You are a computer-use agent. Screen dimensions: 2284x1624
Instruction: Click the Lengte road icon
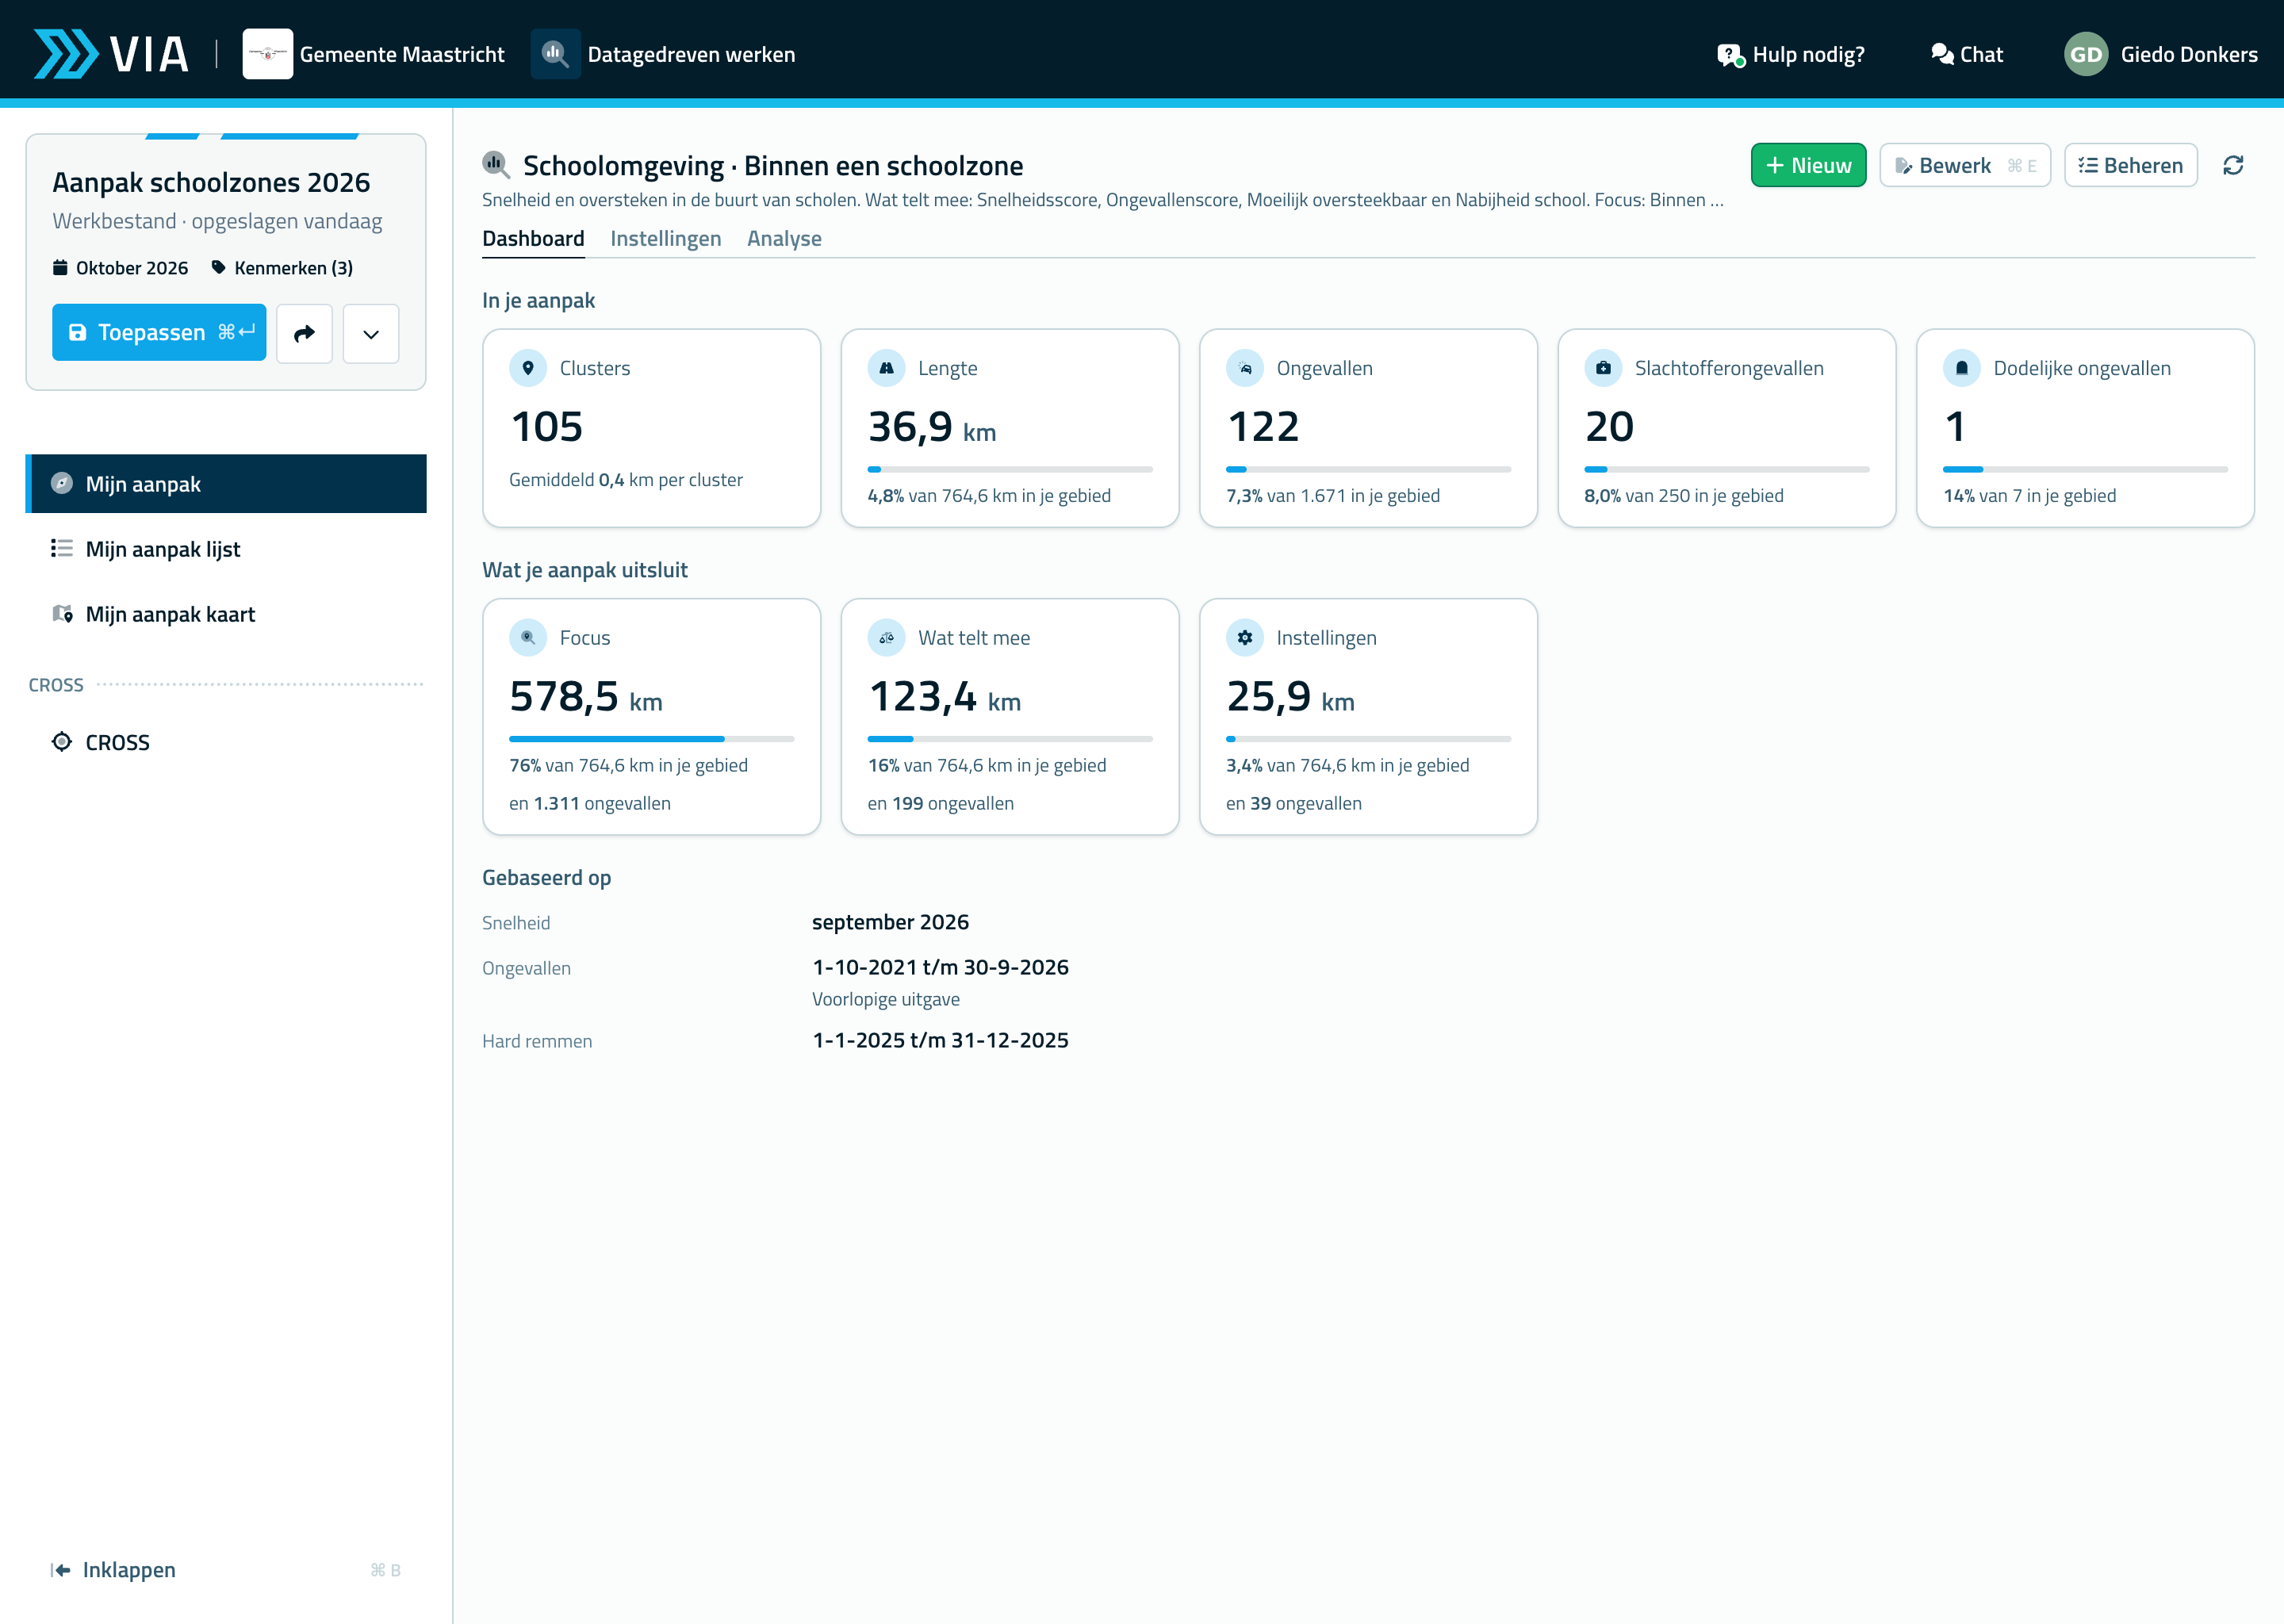(x=886, y=368)
